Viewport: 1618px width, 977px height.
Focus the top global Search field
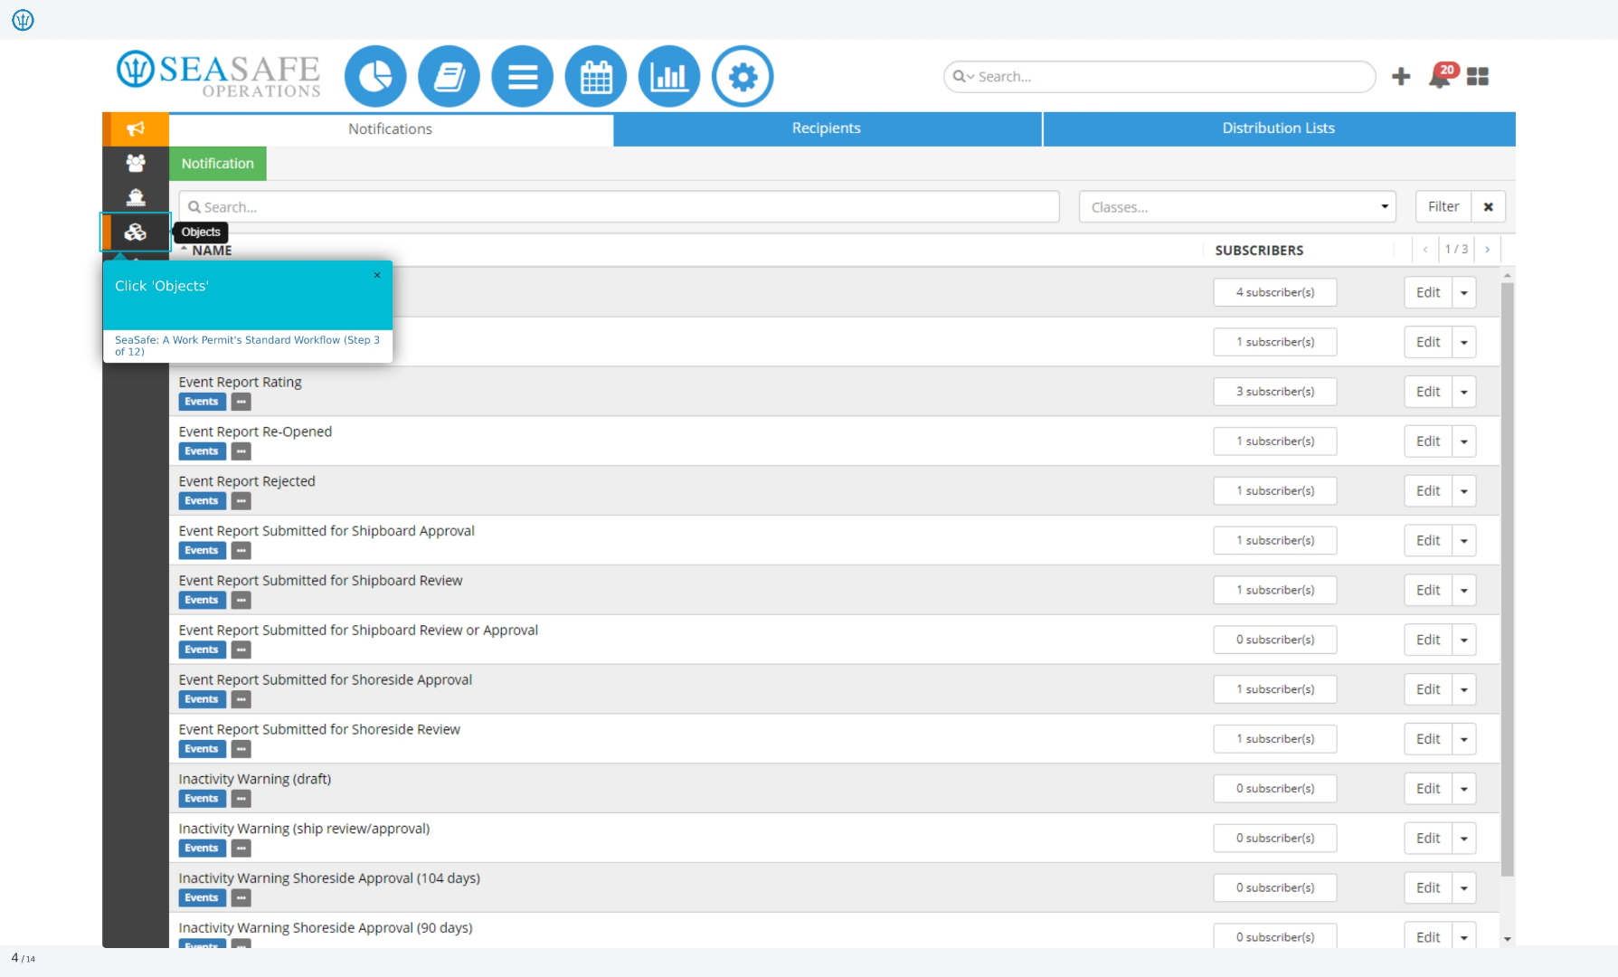(x=1159, y=77)
